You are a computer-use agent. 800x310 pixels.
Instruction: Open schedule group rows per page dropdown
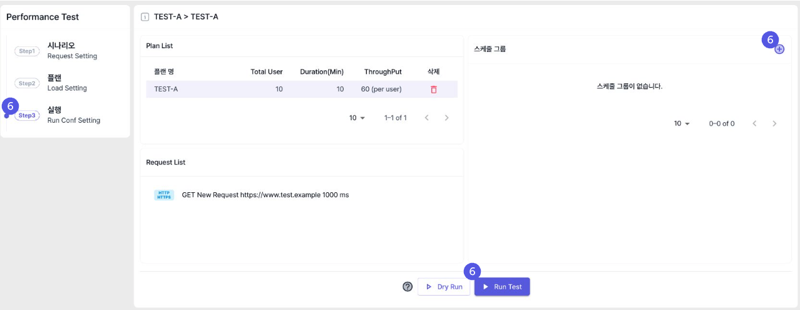tap(682, 123)
